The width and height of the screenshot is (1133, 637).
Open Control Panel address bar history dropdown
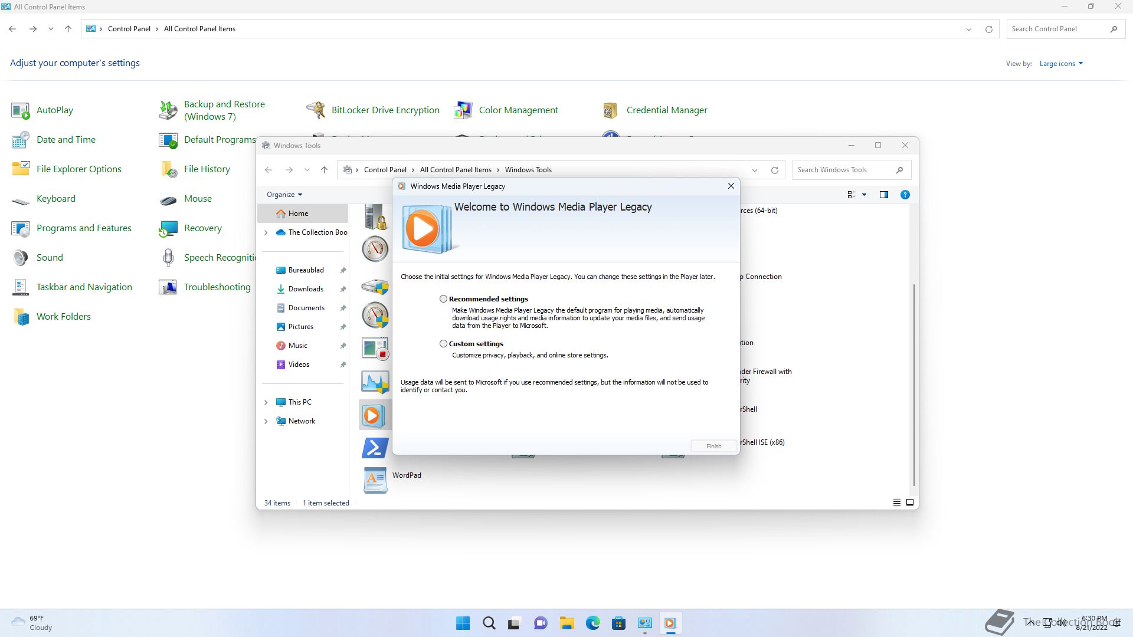click(968, 29)
